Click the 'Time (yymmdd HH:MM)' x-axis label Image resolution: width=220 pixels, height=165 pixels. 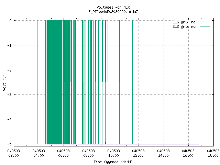point(113,162)
